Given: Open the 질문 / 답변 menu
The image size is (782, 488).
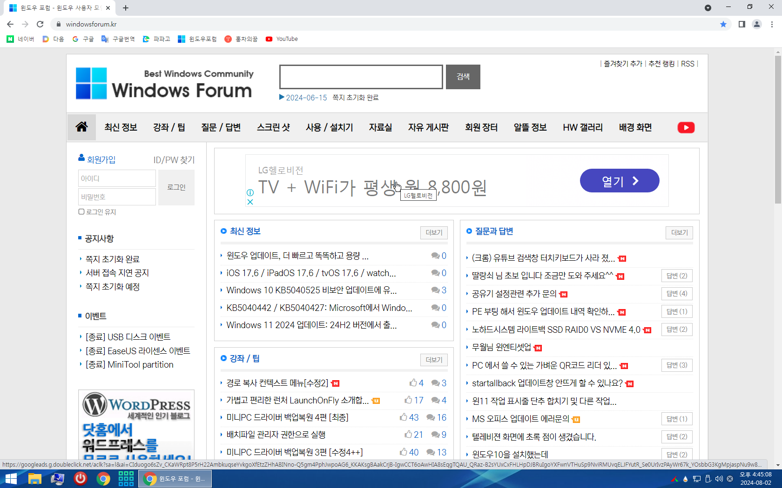Looking at the screenshot, I should (x=221, y=127).
